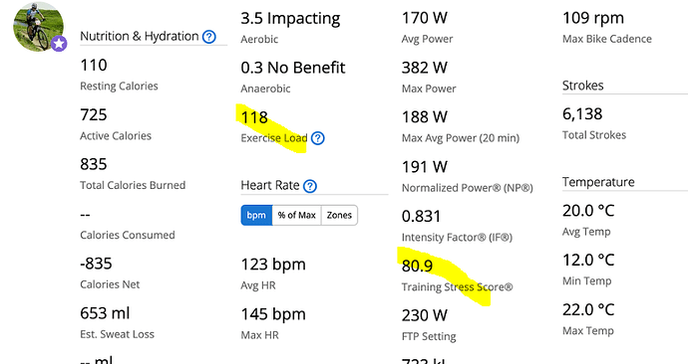
Task: Show heart rate Zones view
Action: pyautogui.click(x=339, y=215)
